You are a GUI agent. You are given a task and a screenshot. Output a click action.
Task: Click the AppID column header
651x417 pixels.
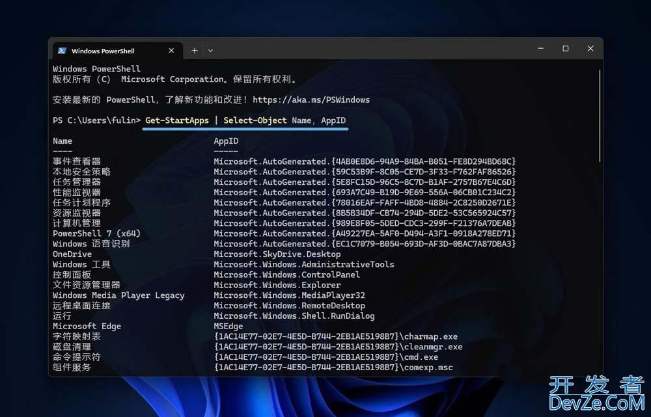(226, 141)
